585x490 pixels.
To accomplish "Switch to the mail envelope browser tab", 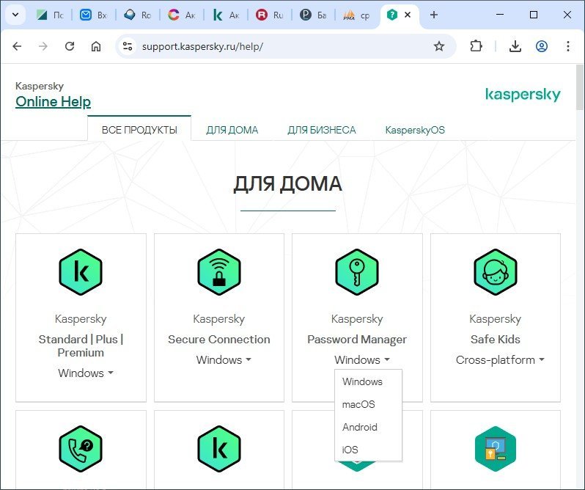I will [x=94, y=15].
